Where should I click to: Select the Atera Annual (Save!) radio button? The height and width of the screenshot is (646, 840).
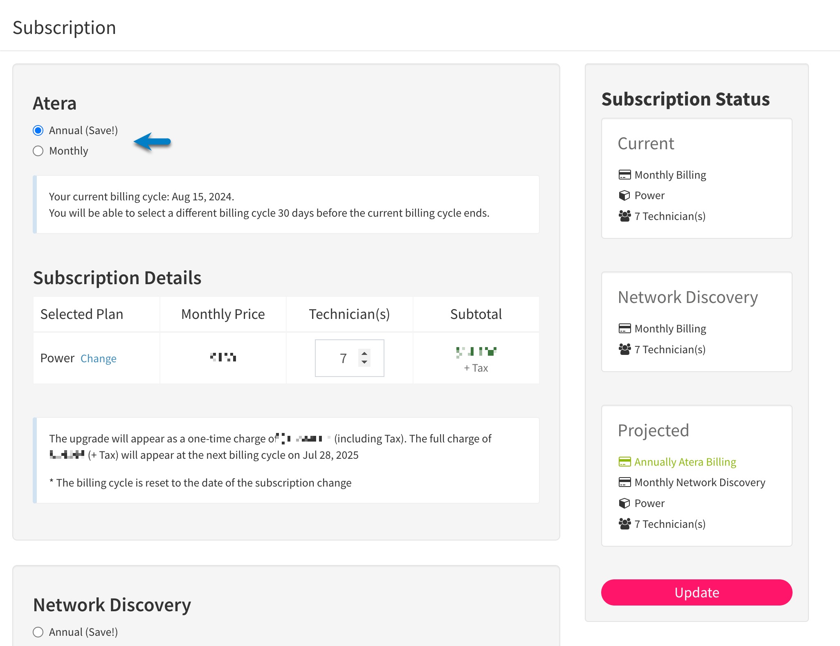[x=38, y=130]
